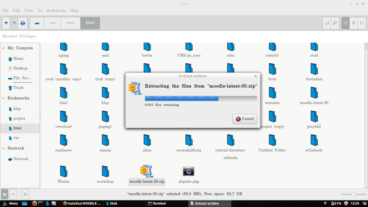Select the Wisata folder
368x207 pixels.
tap(64, 171)
